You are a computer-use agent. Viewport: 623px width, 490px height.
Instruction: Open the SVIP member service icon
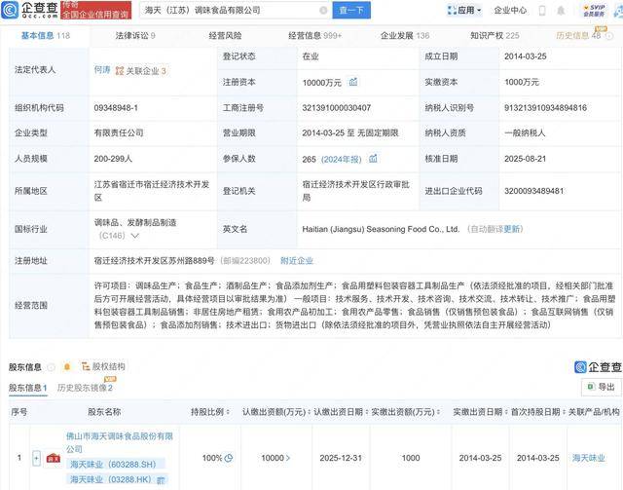pyautogui.click(x=594, y=11)
